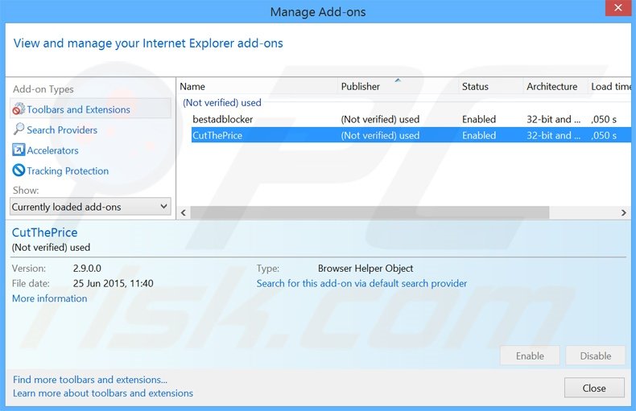Click the Close button

click(594, 388)
